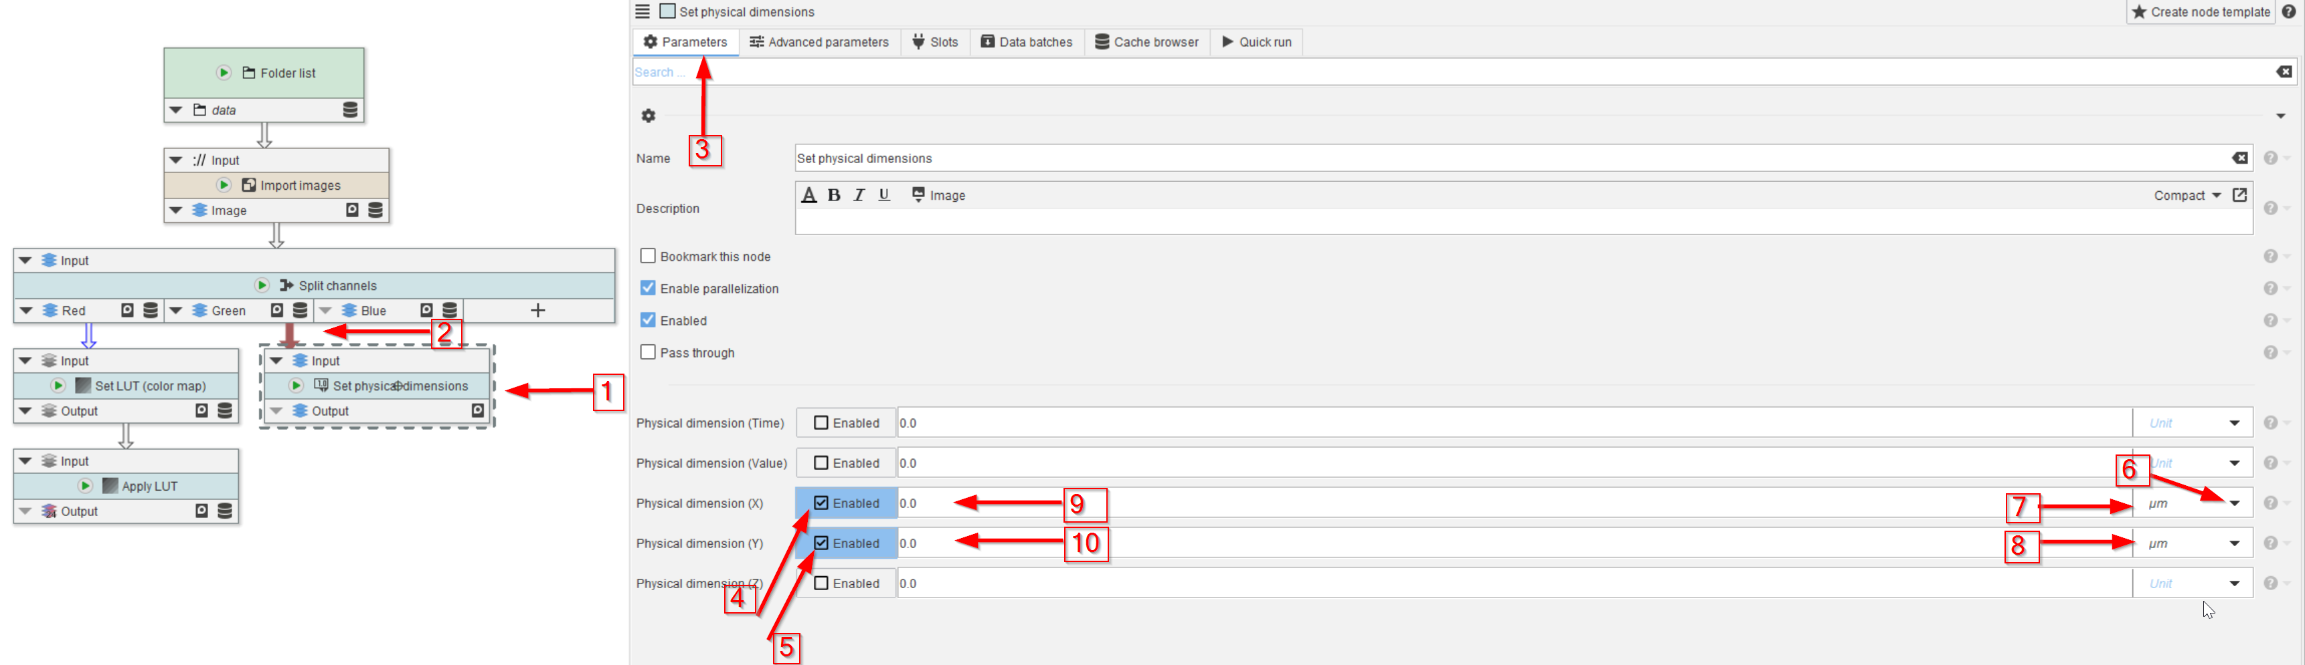Screen dimensions: 2305x665
Task: Enable the Pass through checkbox
Action: (x=648, y=353)
